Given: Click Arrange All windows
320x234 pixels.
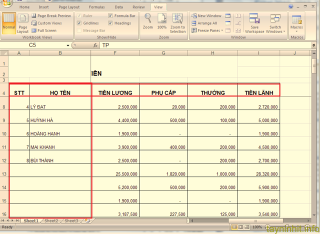Looking at the screenshot, I should pos(204,23).
